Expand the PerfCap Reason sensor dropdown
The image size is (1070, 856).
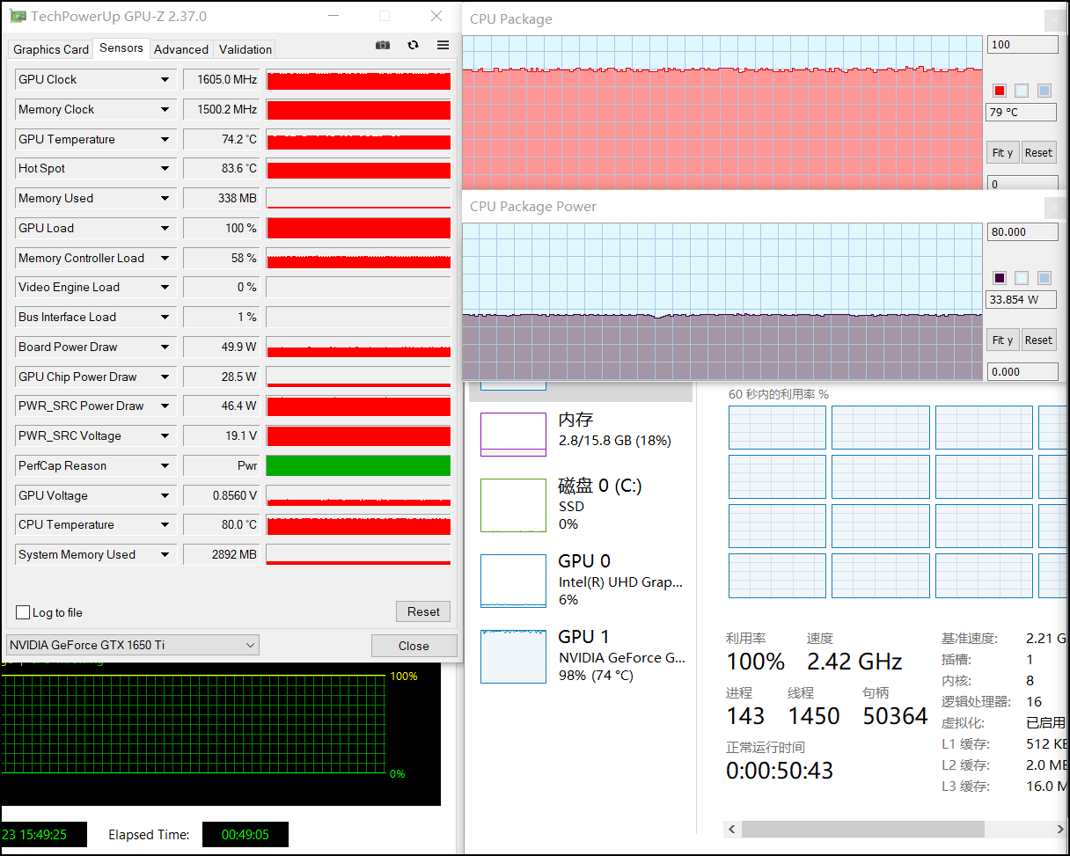click(x=165, y=466)
